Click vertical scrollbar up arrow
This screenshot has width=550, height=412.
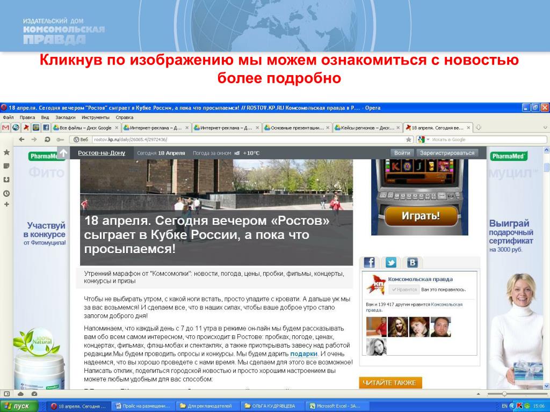[546, 150]
